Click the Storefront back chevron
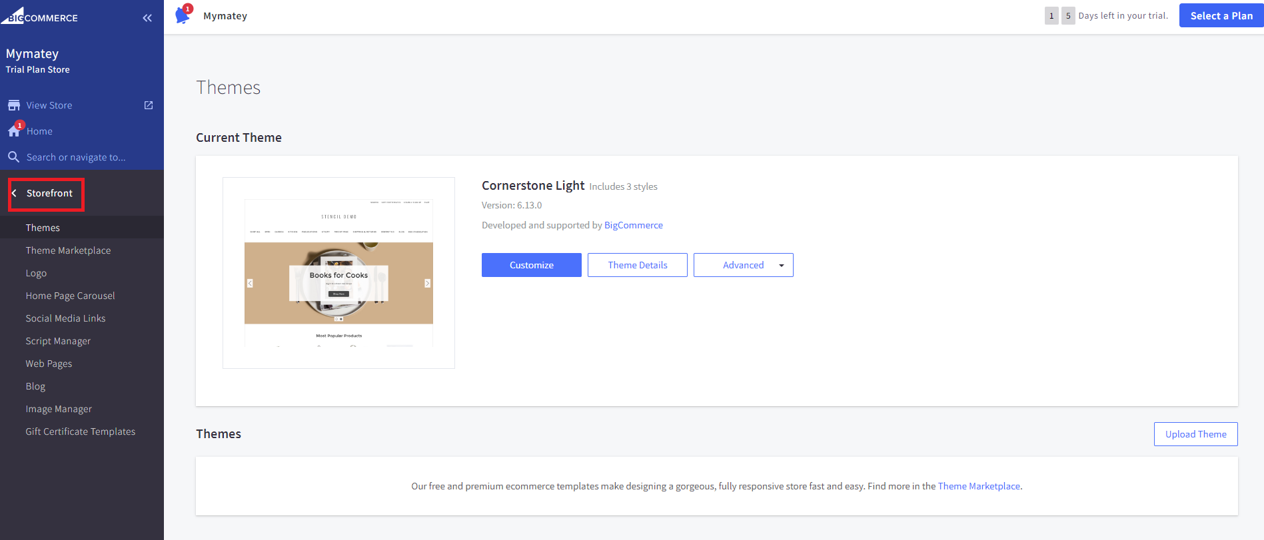The width and height of the screenshot is (1264, 540). point(14,193)
